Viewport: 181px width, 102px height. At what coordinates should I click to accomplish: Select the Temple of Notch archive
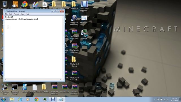tap(74, 48)
